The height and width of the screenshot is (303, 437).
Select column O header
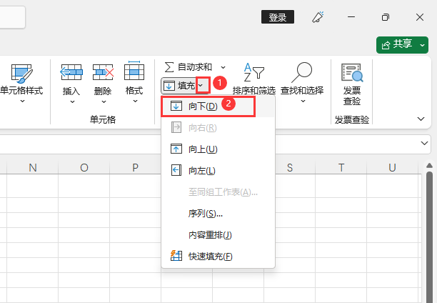[84, 168]
